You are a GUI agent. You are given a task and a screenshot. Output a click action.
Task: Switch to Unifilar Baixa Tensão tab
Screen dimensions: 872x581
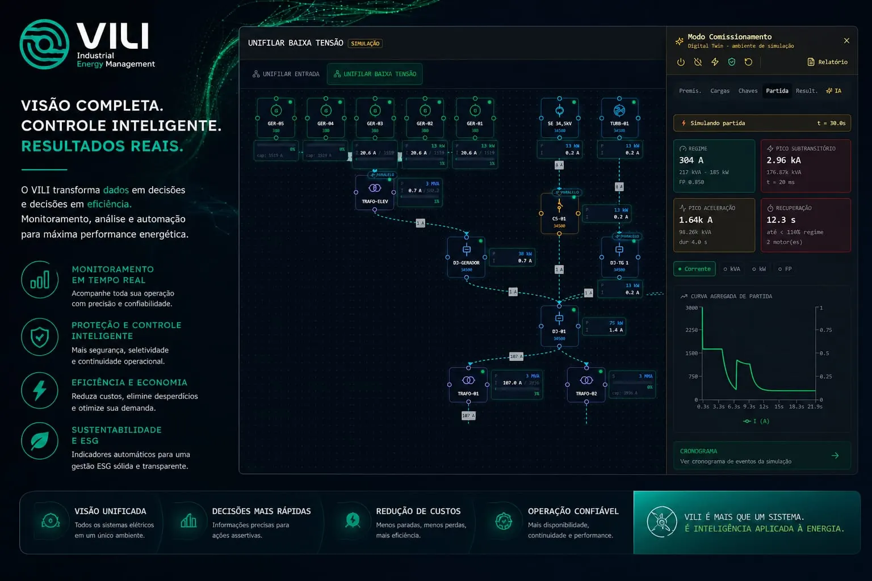point(375,74)
